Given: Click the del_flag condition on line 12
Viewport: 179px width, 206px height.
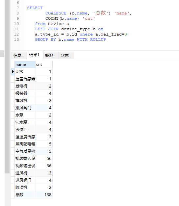Looking at the screenshot, I should [111, 35].
